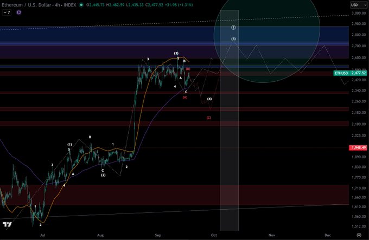Click the open value O2,445.73
Screen dimensions: 369x240
(x=96, y=5)
